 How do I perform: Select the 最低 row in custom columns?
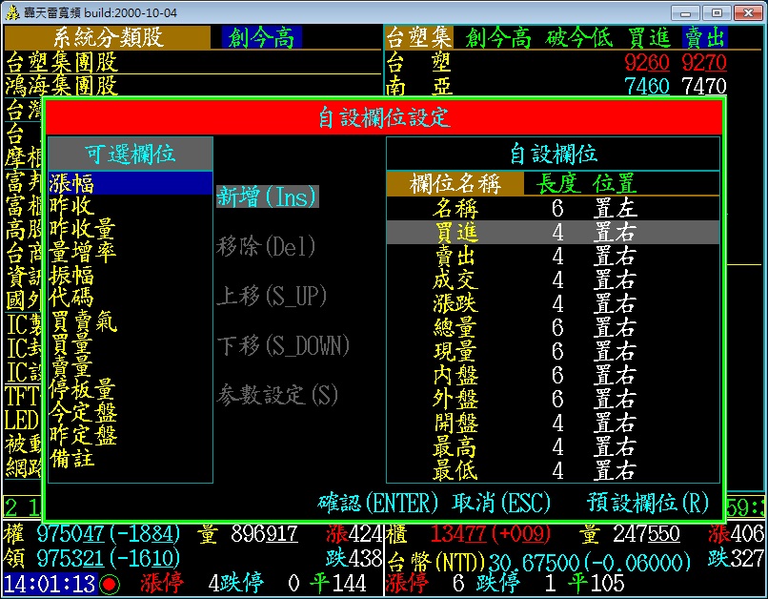(x=553, y=470)
